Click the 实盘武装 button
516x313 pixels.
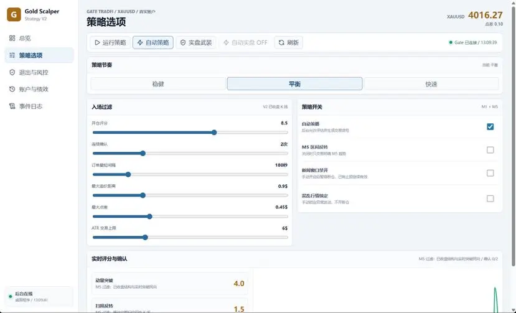click(x=196, y=42)
